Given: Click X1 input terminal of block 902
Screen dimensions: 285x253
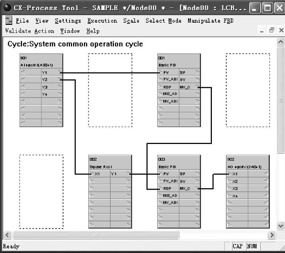Looking at the screenshot, I should pyautogui.click(x=237, y=174).
